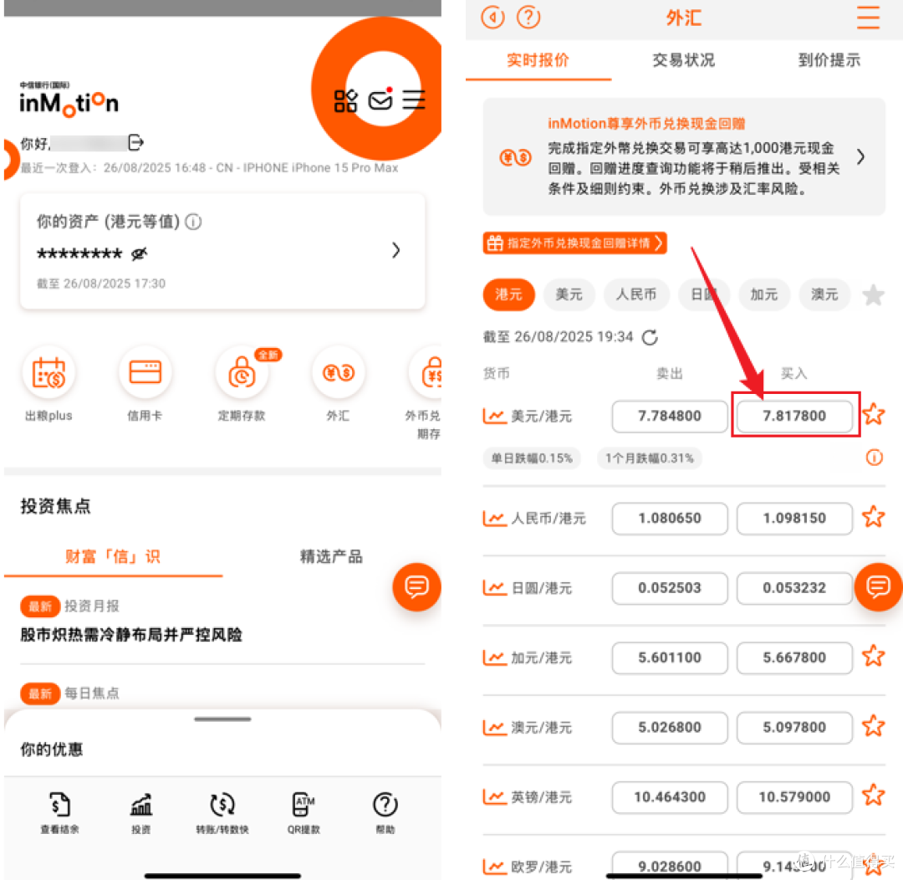Switch to the 交易状况 tab
The image size is (903, 880).
[x=683, y=59]
